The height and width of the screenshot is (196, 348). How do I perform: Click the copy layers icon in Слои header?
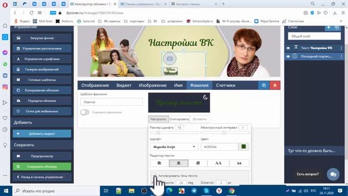pos(337,27)
